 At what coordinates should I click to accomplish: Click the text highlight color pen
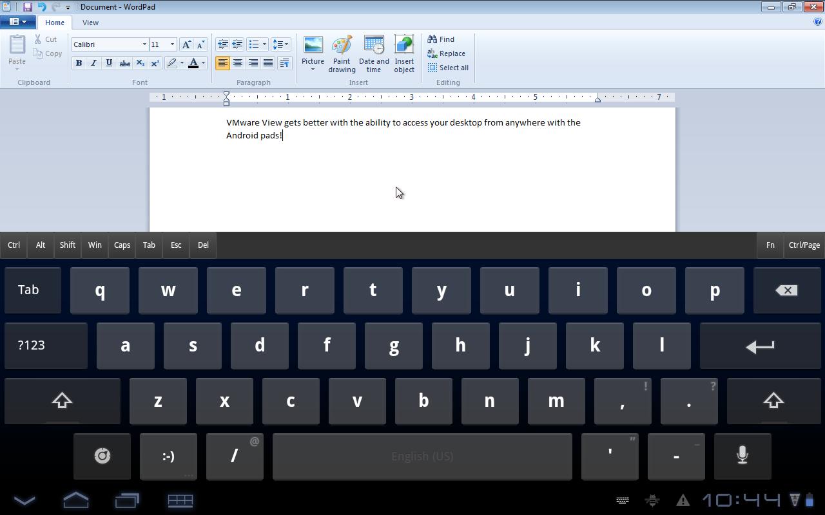[171, 63]
